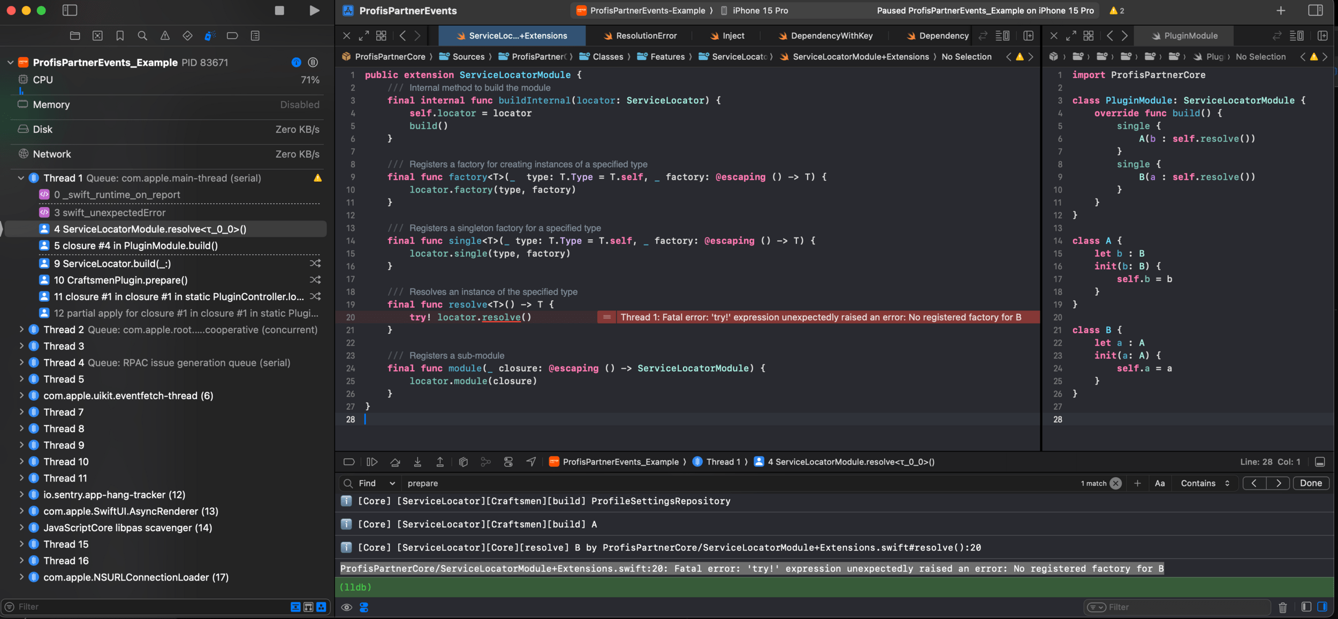Clear the console with trash icon
Screen dimensions: 1338x619
(1283, 607)
